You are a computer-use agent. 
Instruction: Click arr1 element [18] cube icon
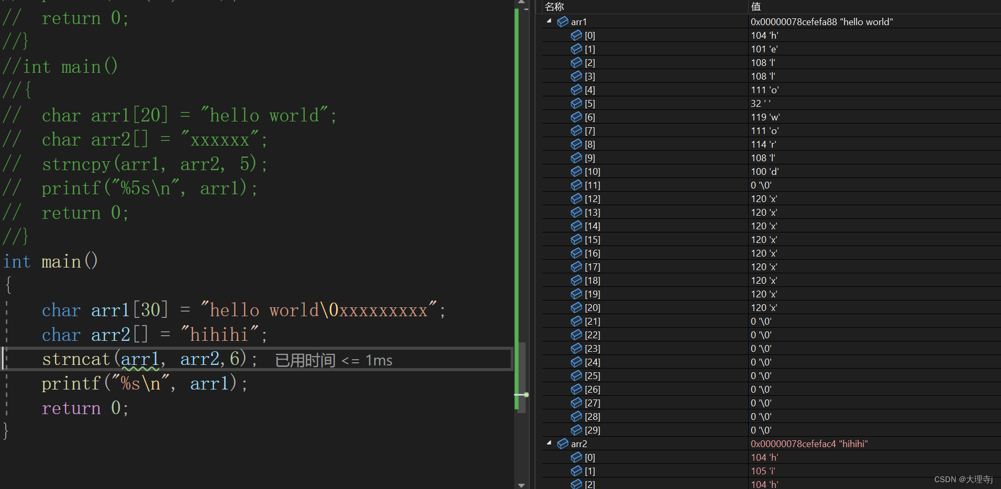[x=576, y=280]
